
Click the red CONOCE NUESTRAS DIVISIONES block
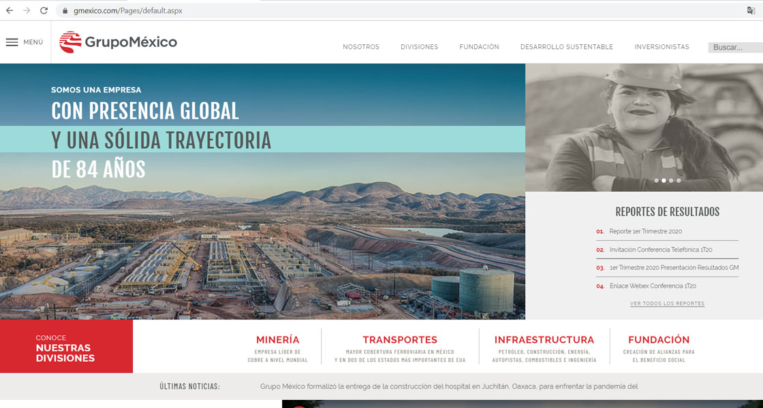pos(66,346)
